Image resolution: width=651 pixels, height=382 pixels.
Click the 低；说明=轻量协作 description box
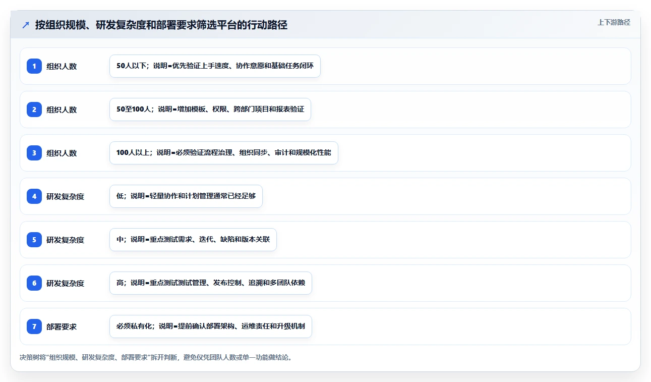click(186, 196)
